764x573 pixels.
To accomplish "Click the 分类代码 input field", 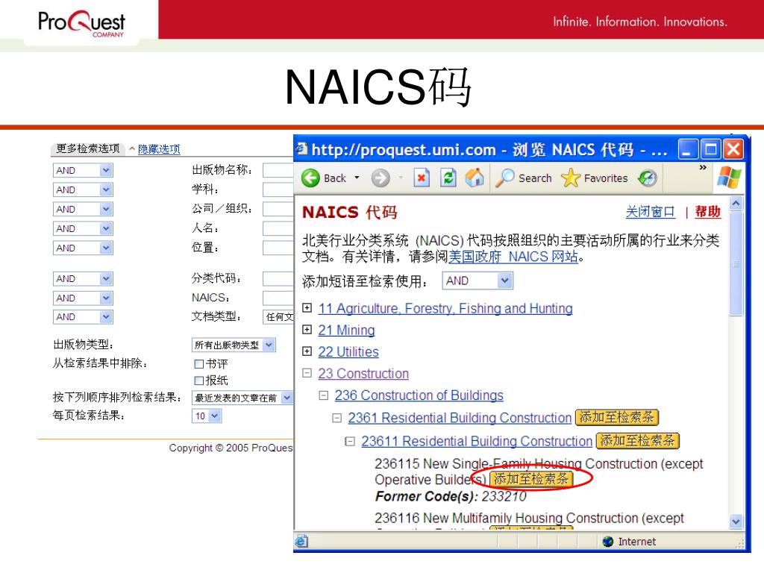I will point(278,279).
